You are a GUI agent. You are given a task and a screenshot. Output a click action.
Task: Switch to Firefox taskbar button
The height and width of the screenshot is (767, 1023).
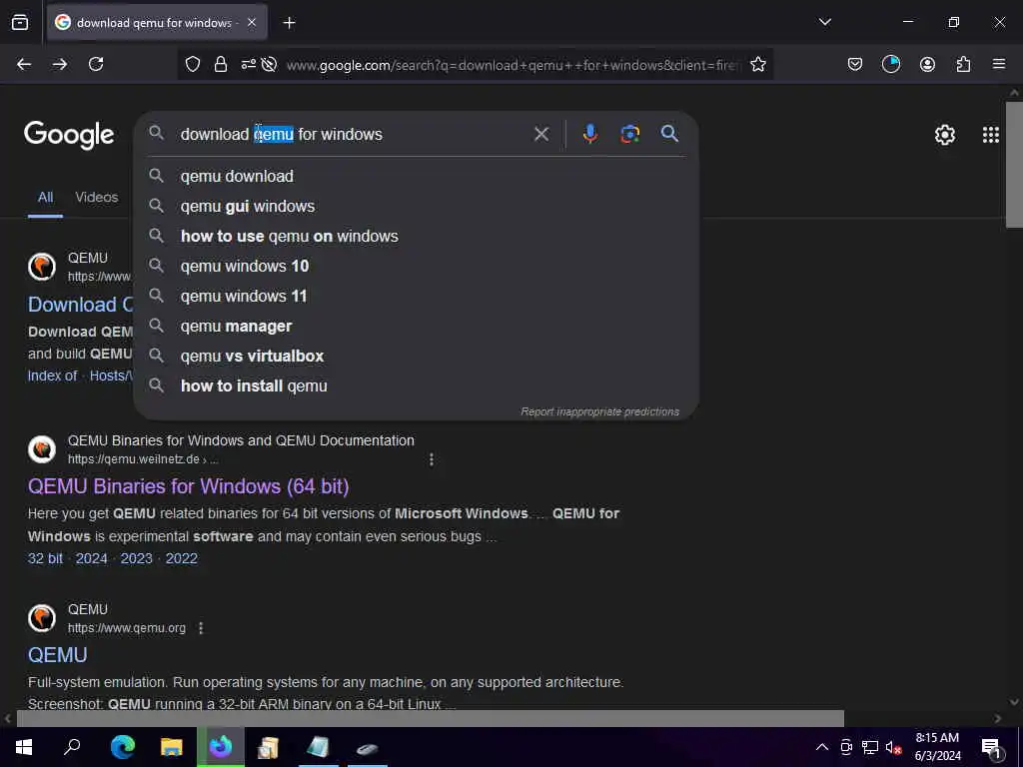(221, 747)
